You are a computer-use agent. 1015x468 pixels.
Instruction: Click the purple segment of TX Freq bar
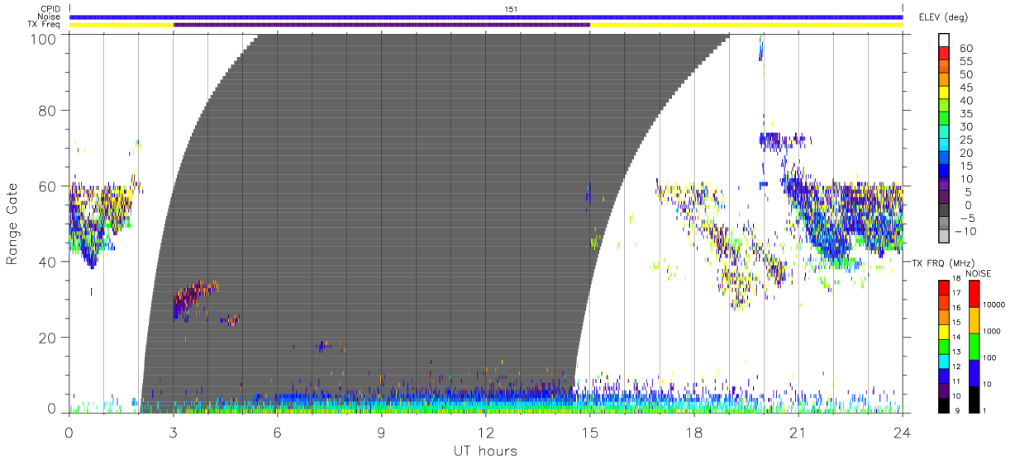pyautogui.click(x=382, y=25)
